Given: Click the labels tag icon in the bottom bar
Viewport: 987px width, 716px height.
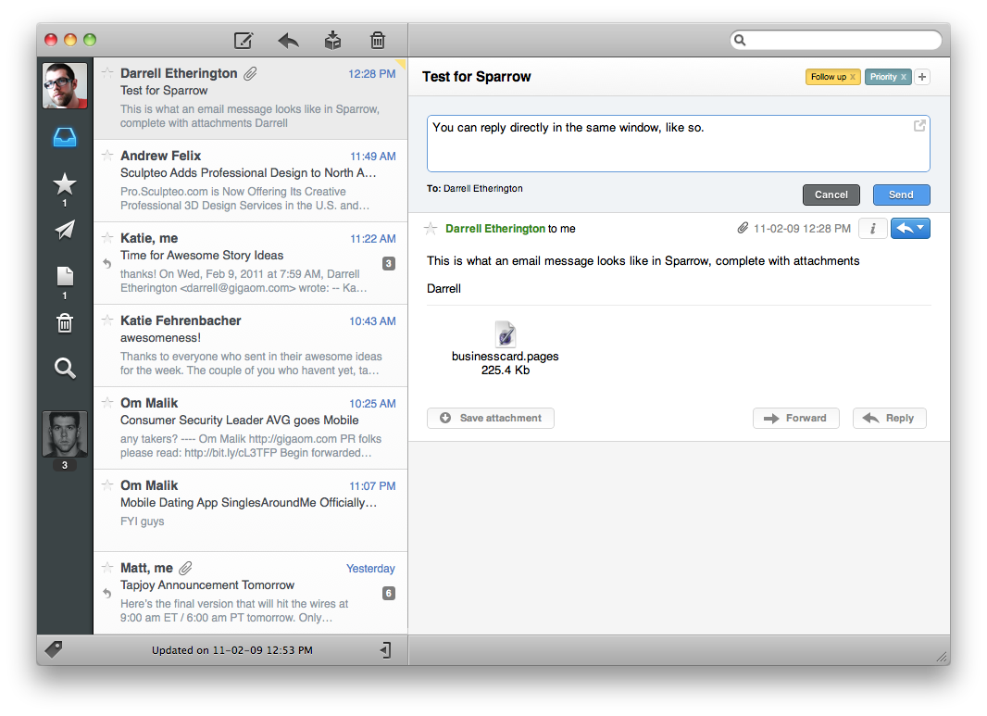Looking at the screenshot, I should (x=54, y=649).
